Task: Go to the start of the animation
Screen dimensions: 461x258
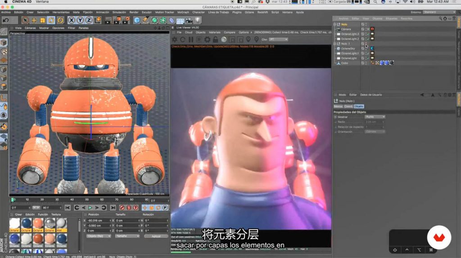Action: [68, 208]
